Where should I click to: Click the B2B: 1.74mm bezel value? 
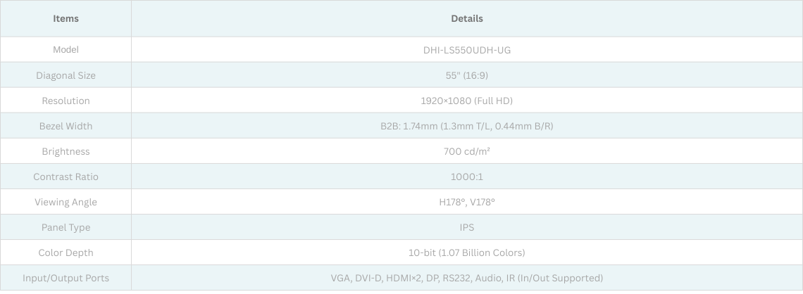[x=467, y=126]
